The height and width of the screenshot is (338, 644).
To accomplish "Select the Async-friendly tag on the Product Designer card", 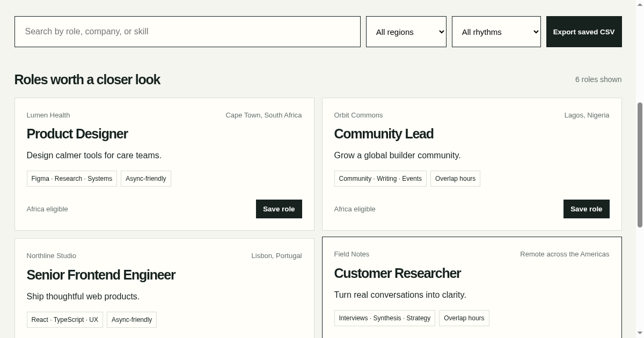I will 146,179.
